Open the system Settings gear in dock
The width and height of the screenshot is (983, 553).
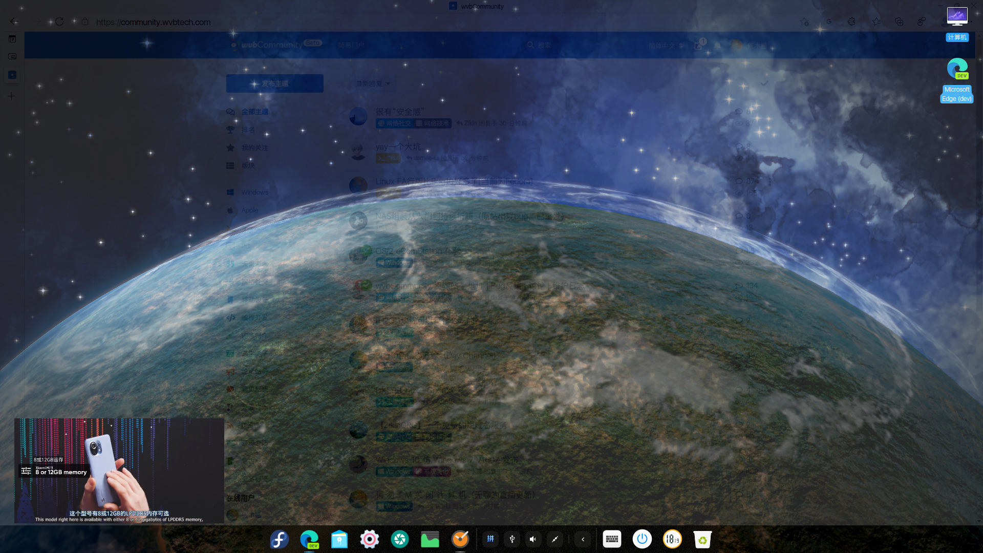pos(369,539)
